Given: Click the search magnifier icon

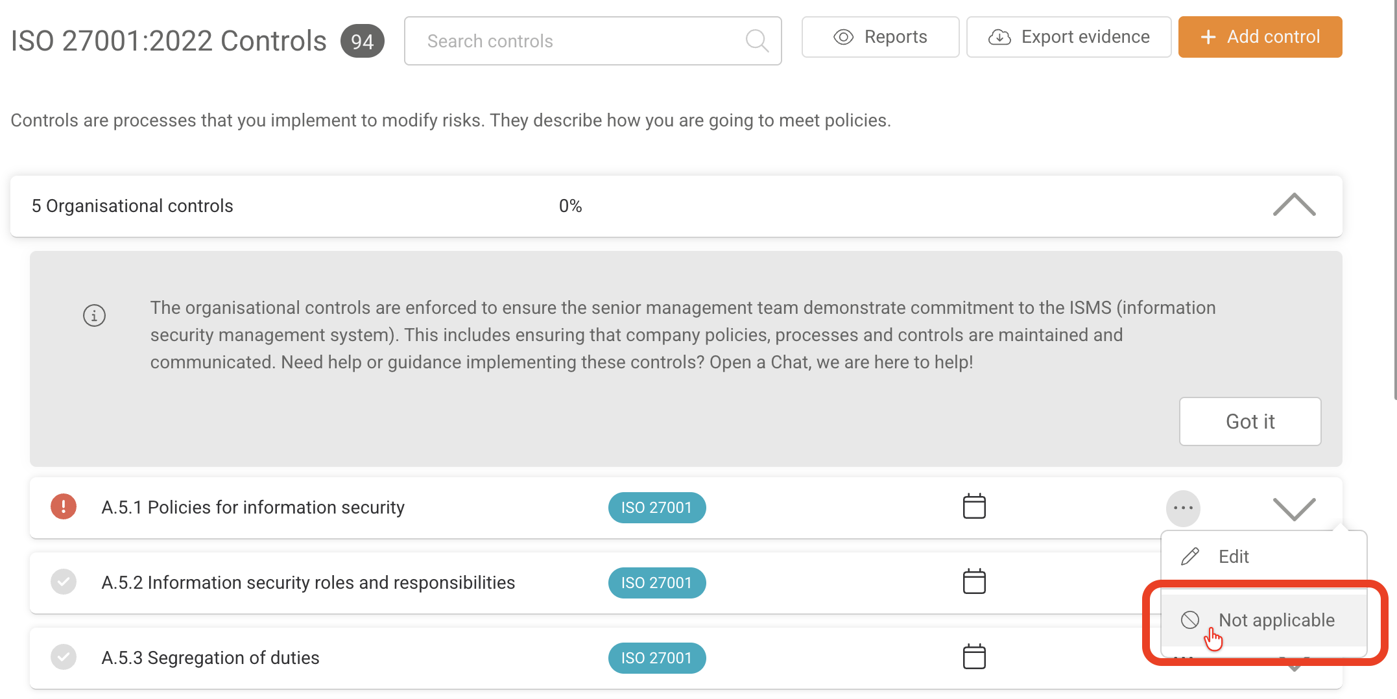Looking at the screenshot, I should click(x=756, y=41).
